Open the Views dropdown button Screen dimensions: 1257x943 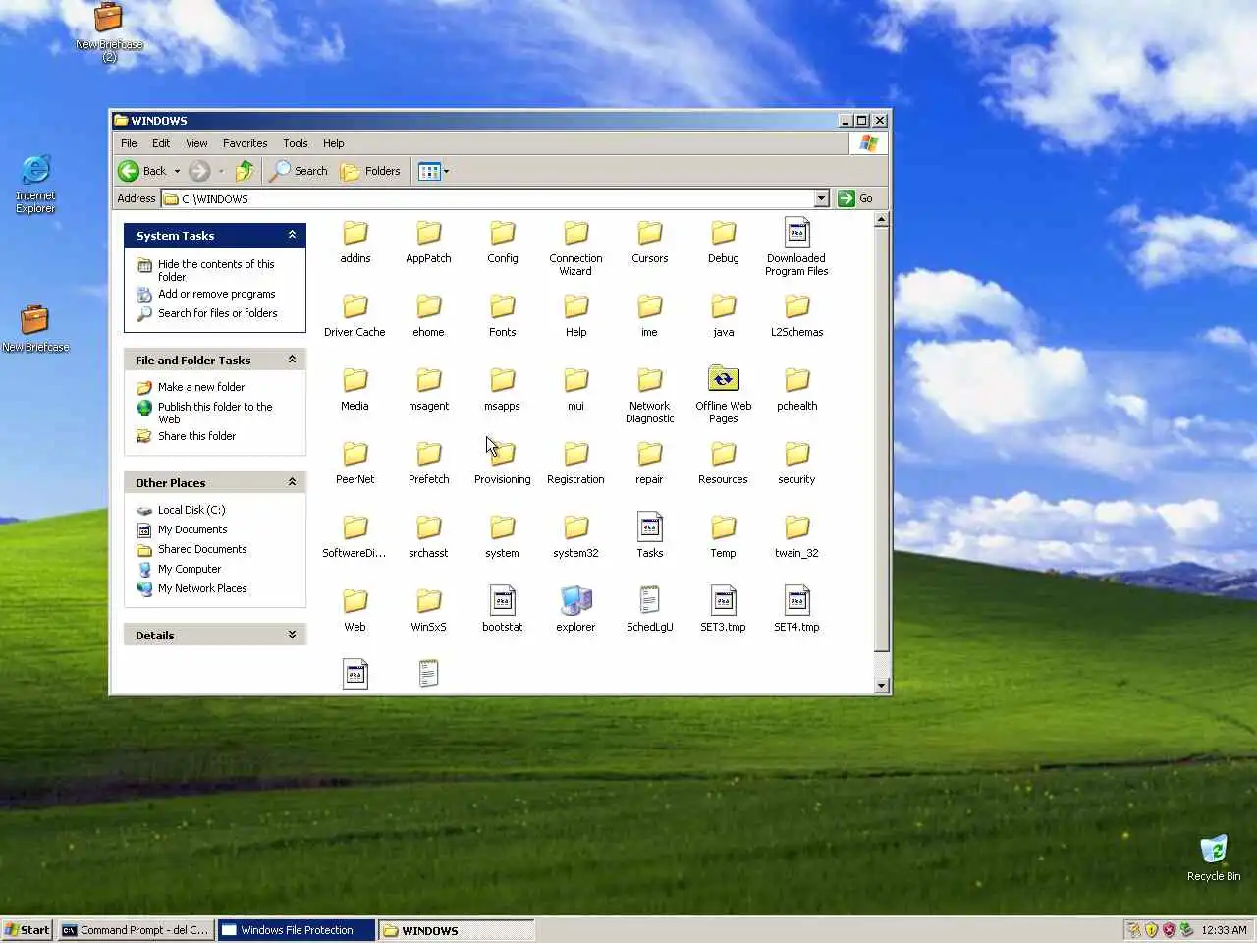pyautogui.click(x=433, y=171)
